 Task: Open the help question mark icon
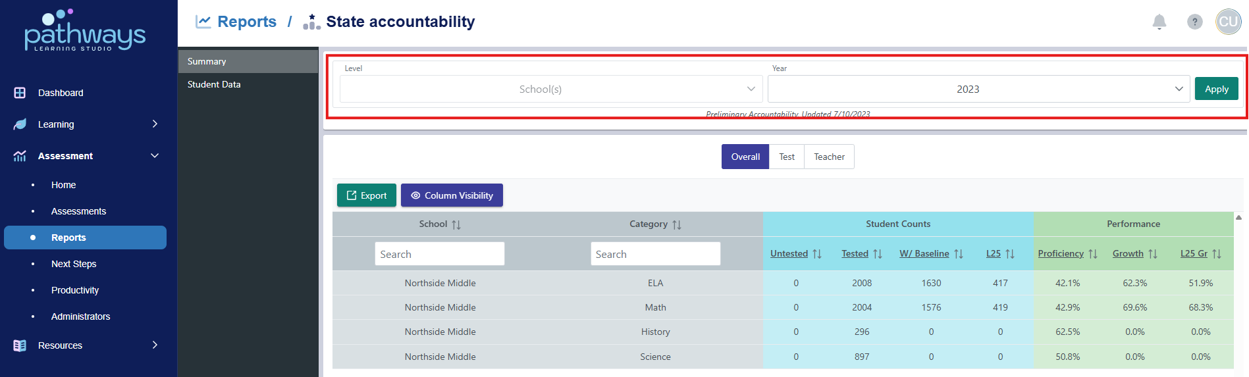[1195, 22]
